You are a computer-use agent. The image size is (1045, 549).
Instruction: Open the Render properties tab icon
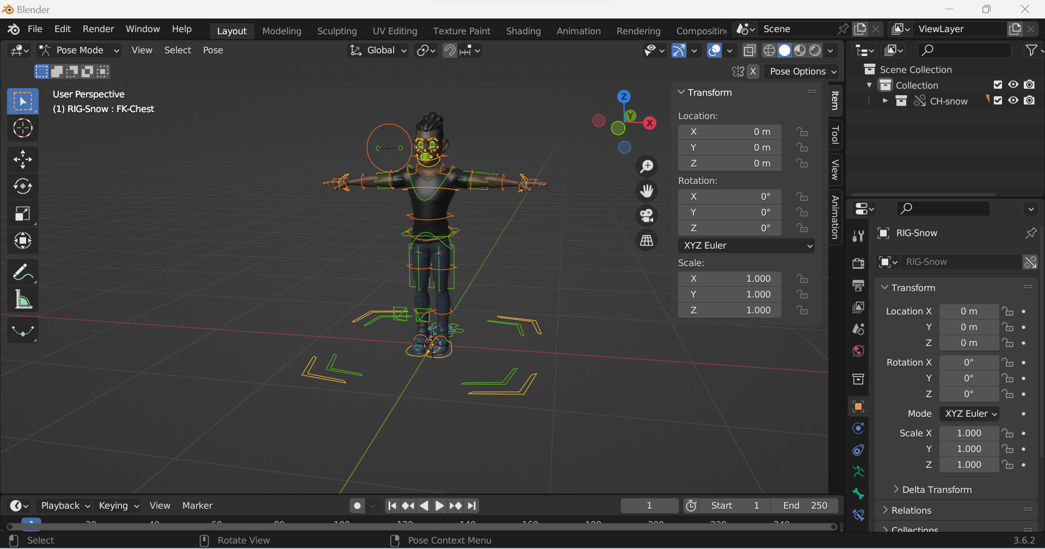858,263
